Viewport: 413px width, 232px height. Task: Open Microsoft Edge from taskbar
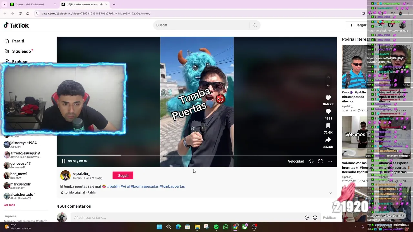tap(178, 227)
